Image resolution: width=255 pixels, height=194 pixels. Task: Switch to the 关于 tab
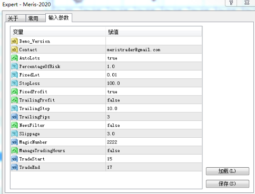15,18
